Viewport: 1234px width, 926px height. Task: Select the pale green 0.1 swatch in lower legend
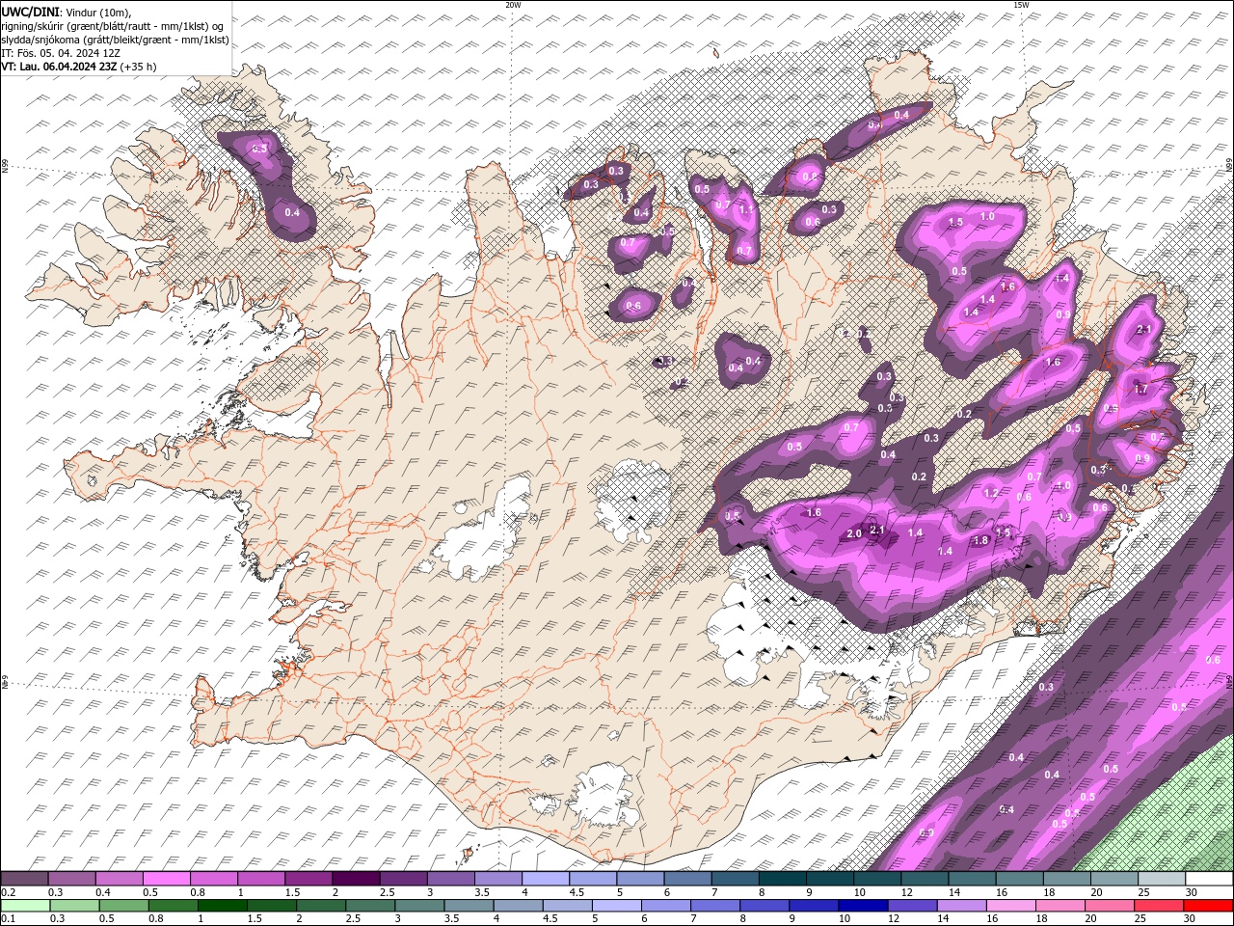[25, 906]
